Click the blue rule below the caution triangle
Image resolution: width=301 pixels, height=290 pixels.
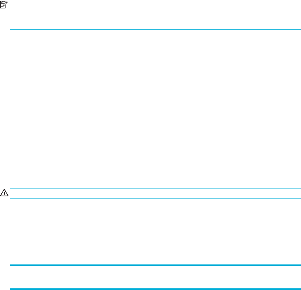tap(155, 198)
